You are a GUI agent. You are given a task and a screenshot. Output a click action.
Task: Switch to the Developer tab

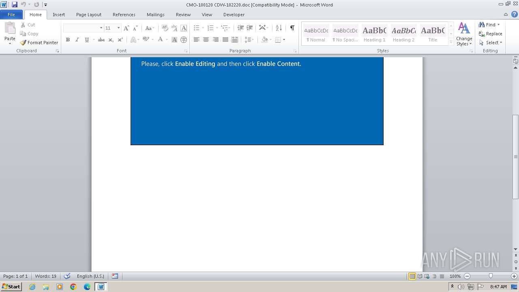pyautogui.click(x=234, y=15)
